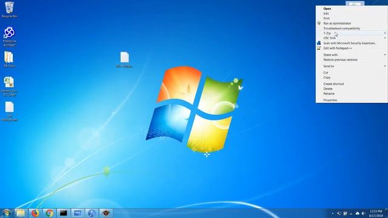Choose Cut from the context menu

(352, 73)
